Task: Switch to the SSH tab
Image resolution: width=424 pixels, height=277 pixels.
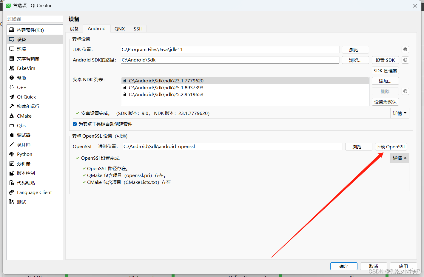Action: (x=138, y=29)
